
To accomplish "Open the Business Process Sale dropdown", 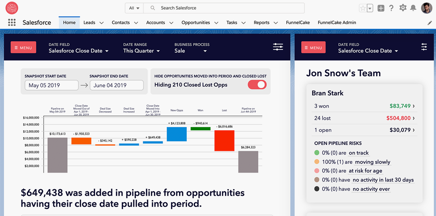I will pos(191,51).
